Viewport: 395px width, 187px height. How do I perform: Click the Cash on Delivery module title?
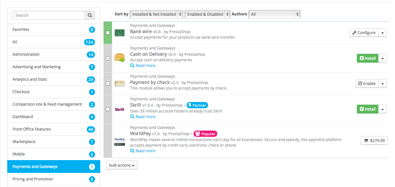pos(149,54)
